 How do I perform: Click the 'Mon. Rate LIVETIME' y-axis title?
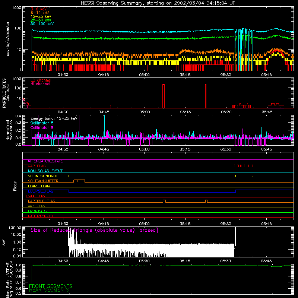pos(7,280)
